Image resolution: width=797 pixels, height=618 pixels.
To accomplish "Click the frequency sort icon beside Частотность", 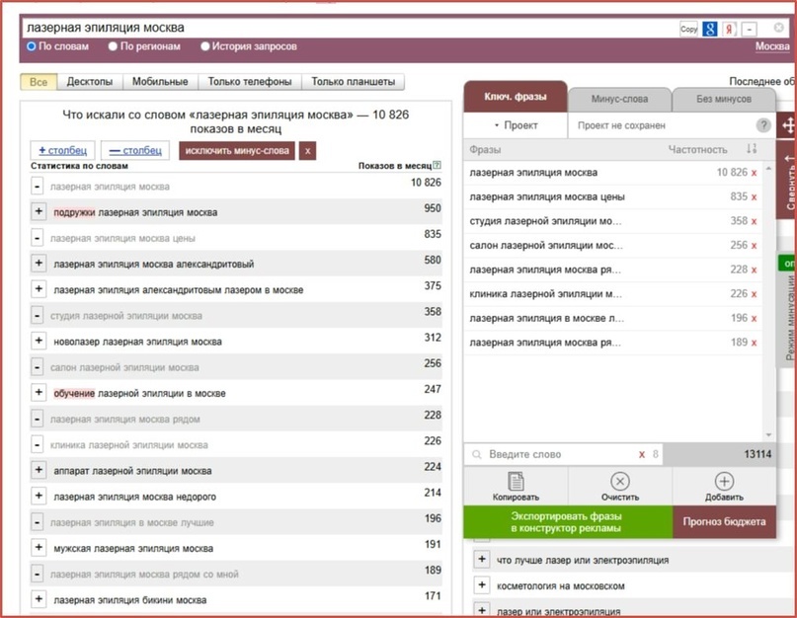I will coord(752,149).
